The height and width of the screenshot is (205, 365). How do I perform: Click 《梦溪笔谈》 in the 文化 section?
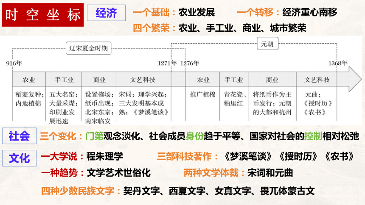[x=248, y=156]
